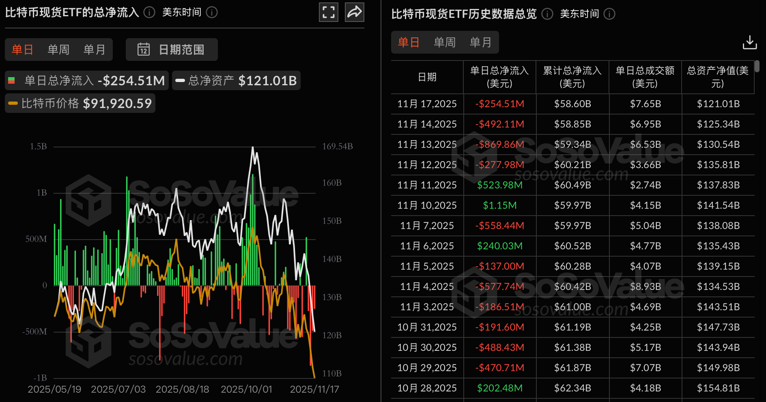This screenshot has width=766, height=402.
Task: Click info icon beside 比特币现货ETF的总净流入 title
Action: click(149, 13)
